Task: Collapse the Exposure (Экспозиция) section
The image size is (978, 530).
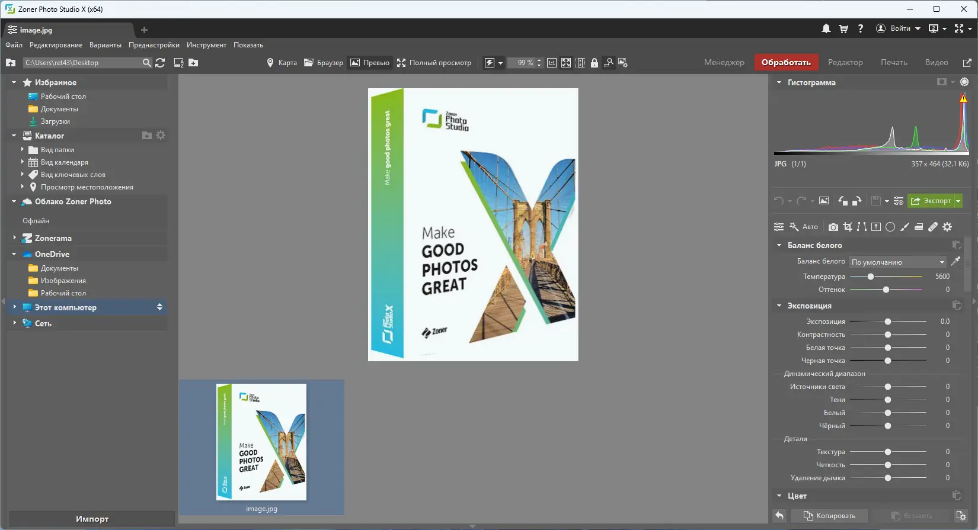Action: [x=779, y=306]
